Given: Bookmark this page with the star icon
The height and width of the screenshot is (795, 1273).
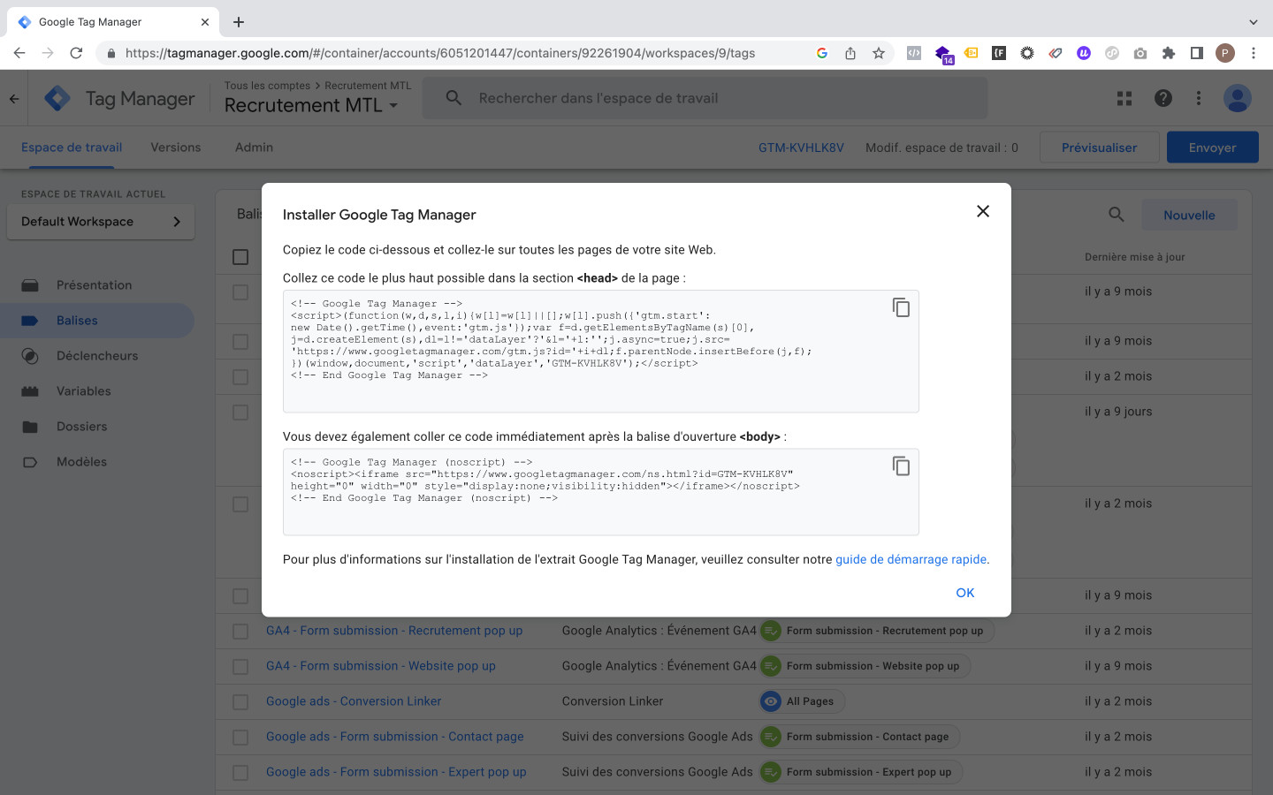Looking at the screenshot, I should pyautogui.click(x=879, y=53).
